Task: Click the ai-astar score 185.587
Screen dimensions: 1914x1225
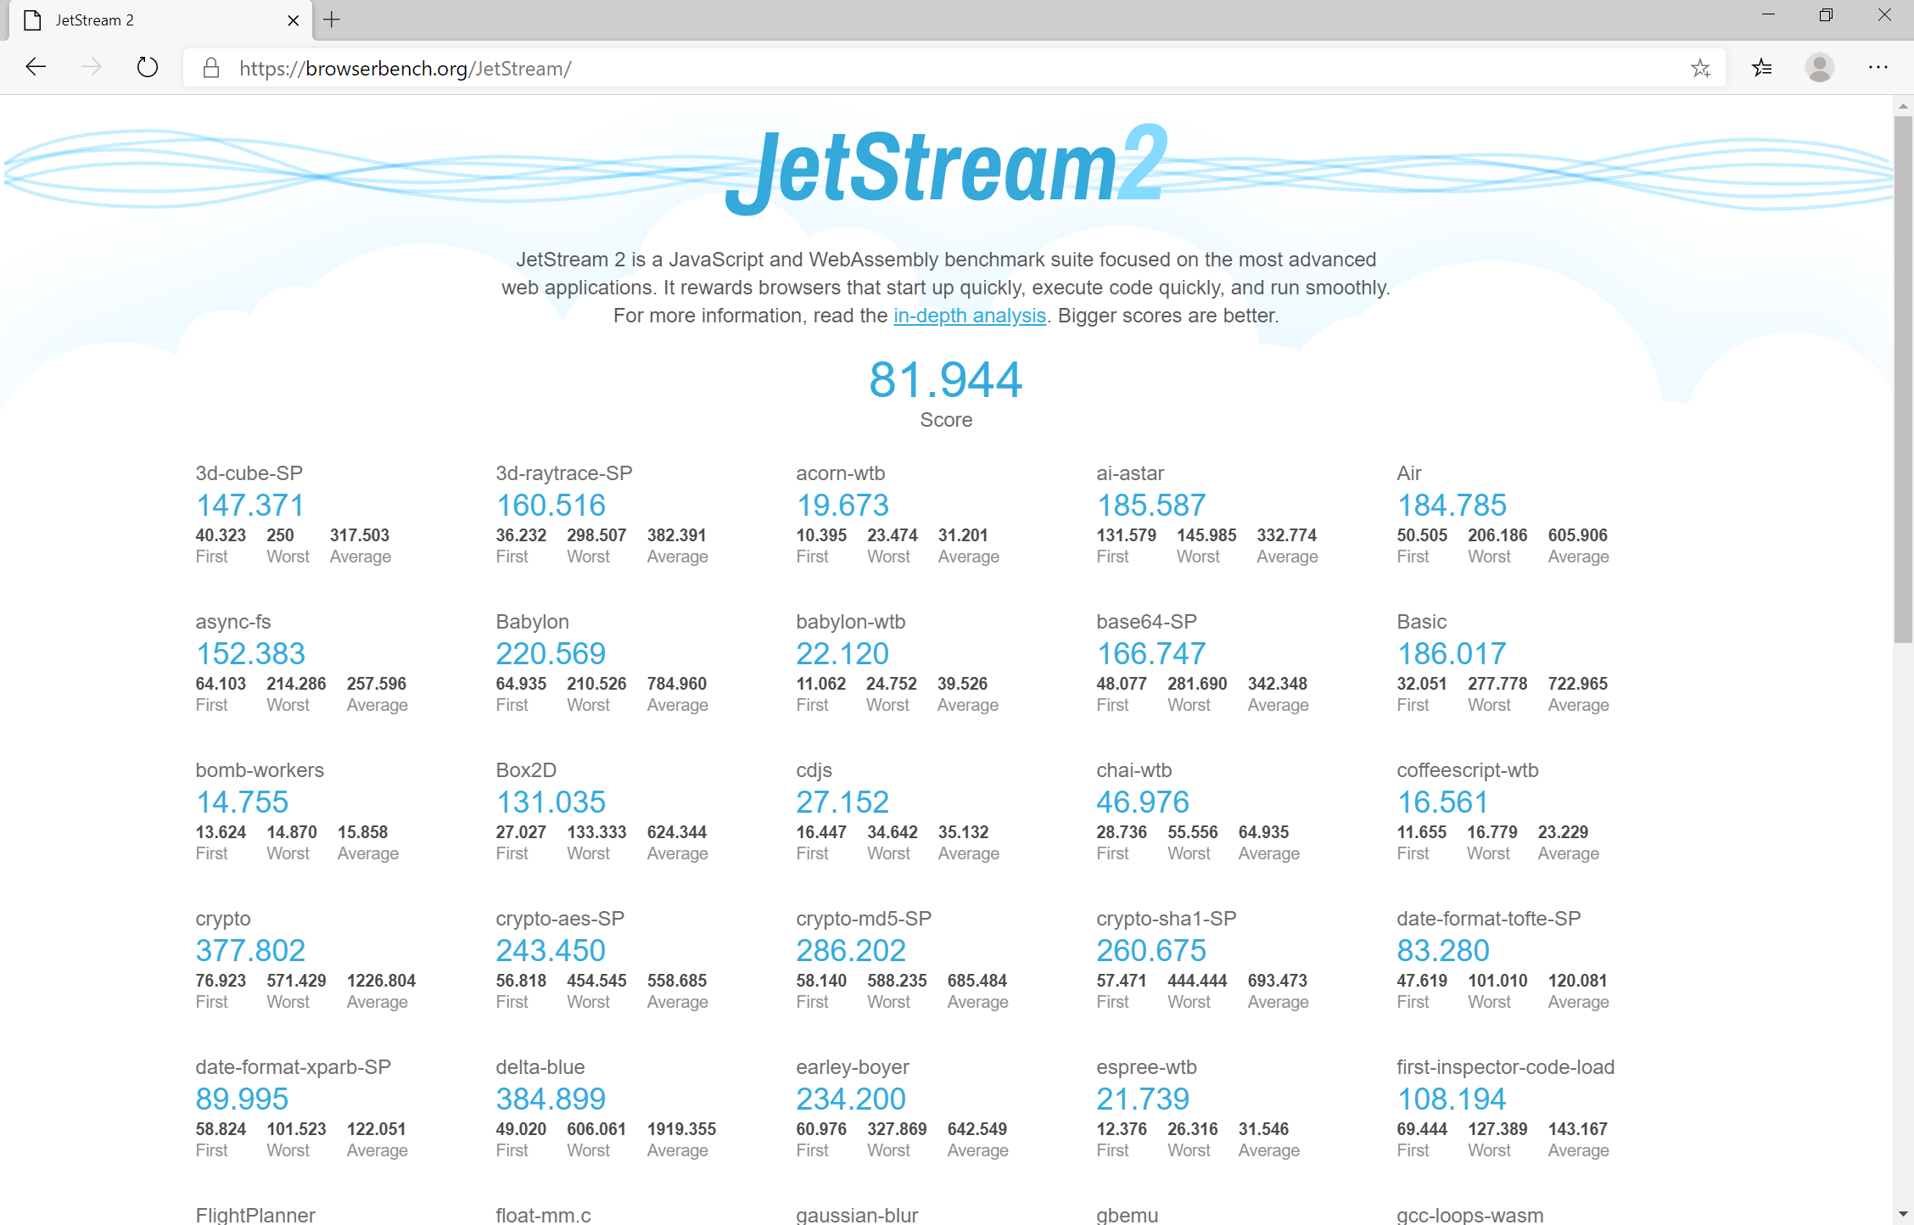Action: coord(1151,506)
